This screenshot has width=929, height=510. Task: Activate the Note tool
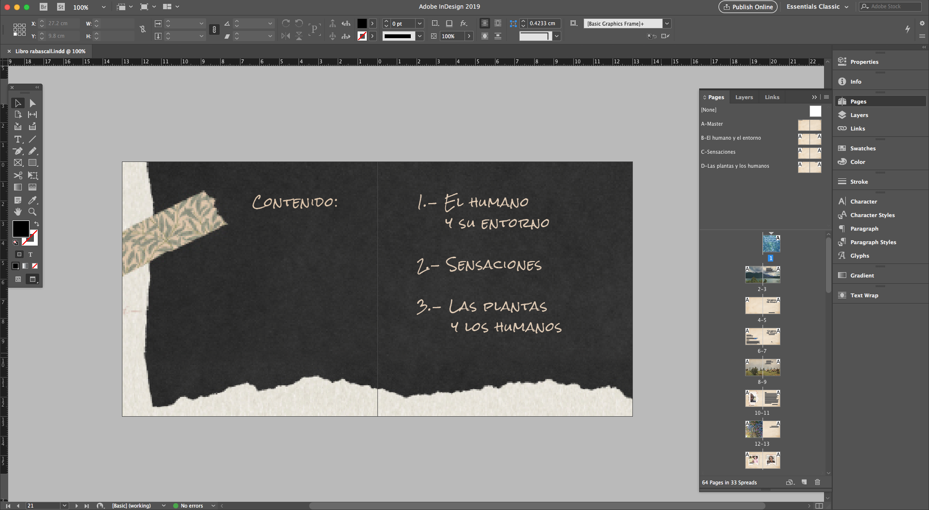coord(18,200)
